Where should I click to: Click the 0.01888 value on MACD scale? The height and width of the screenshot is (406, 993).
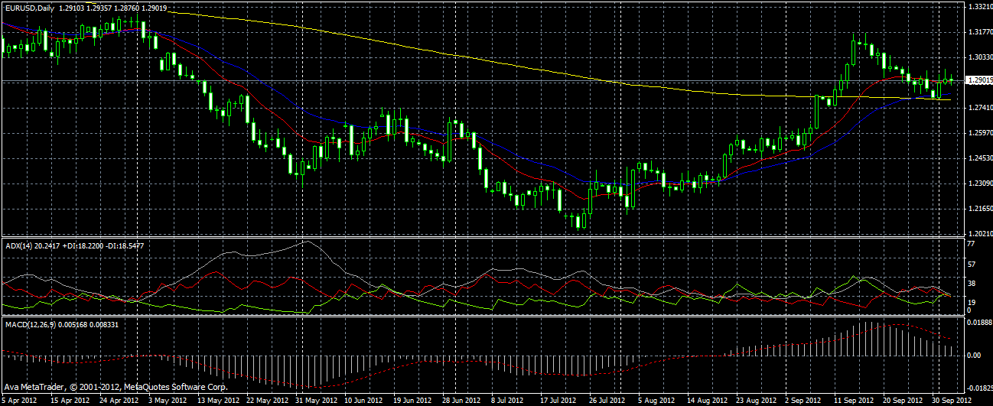[x=978, y=323]
